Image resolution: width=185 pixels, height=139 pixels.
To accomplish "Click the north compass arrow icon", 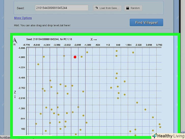I will pyautogui.click(x=15, y=40).
